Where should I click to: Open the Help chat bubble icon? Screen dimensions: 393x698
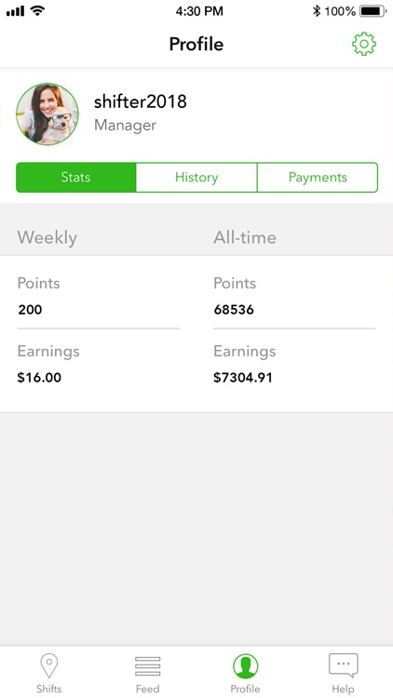[344, 666]
